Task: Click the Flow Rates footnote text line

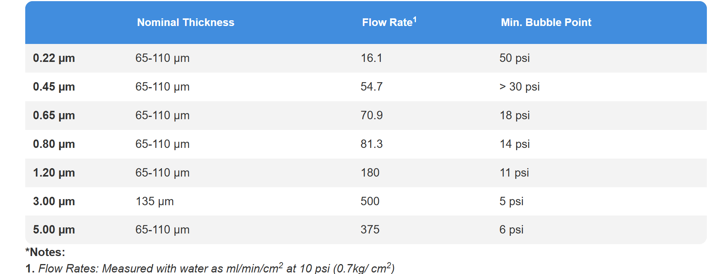Action: coord(210,268)
